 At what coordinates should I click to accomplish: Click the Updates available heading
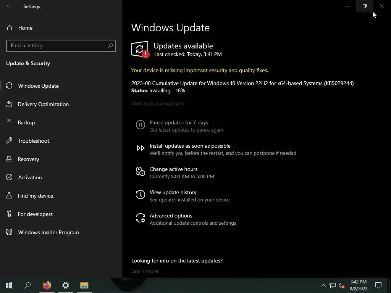[x=183, y=46]
